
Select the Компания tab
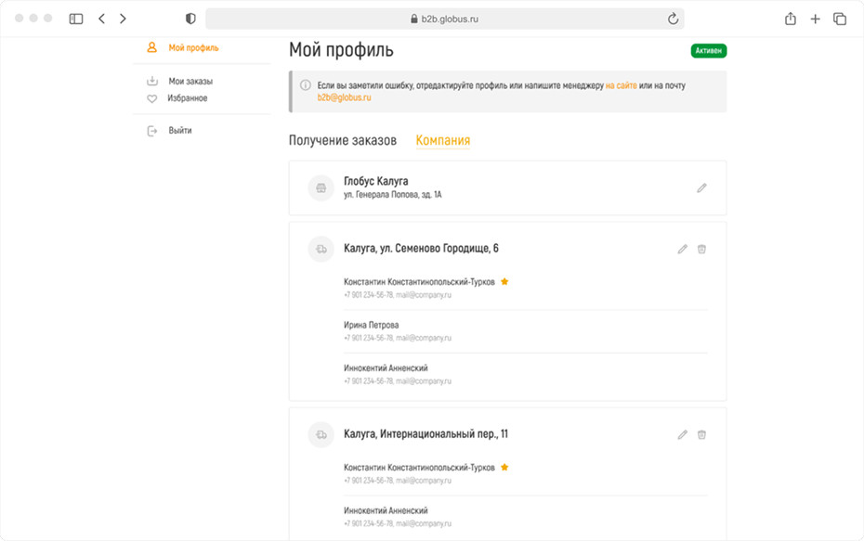point(442,140)
